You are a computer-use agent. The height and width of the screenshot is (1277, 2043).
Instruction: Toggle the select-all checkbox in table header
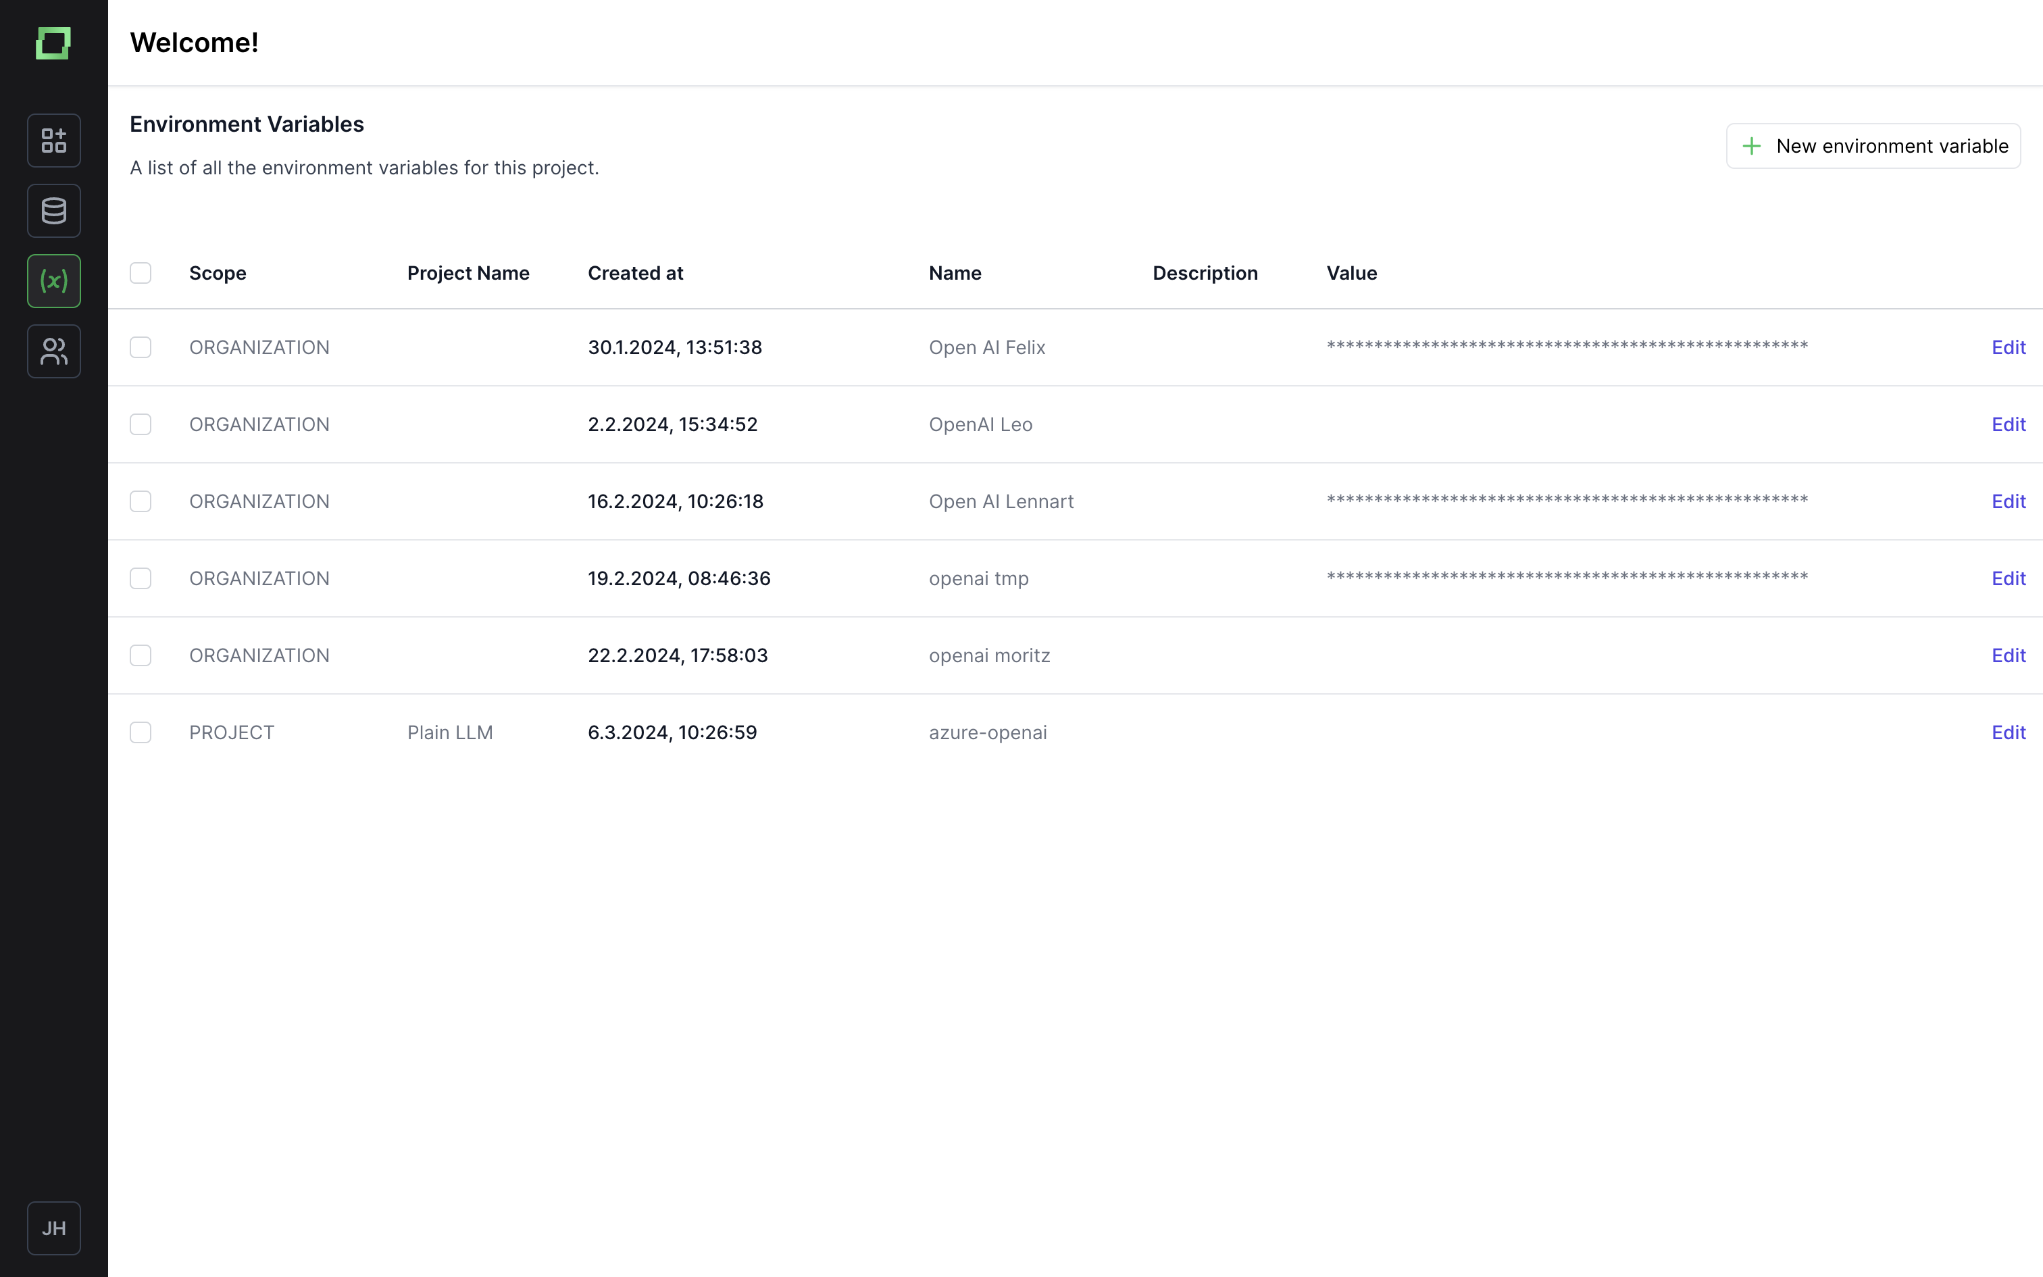tap(140, 273)
